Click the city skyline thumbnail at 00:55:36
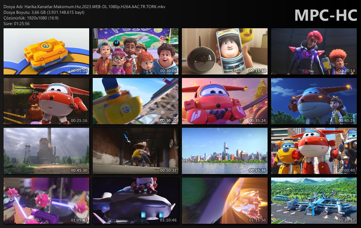 click(x=225, y=151)
